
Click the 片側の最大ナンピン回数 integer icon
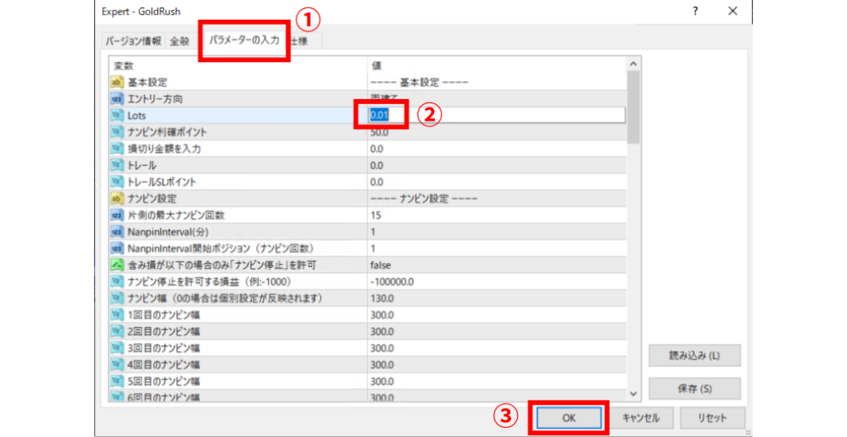117,215
